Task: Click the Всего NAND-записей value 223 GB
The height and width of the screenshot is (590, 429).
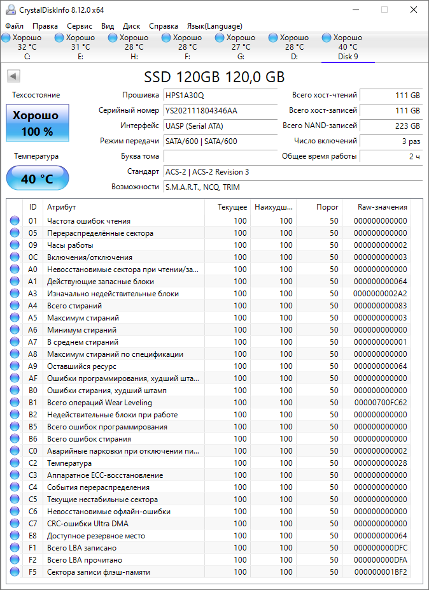Action: [x=391, y=126]
